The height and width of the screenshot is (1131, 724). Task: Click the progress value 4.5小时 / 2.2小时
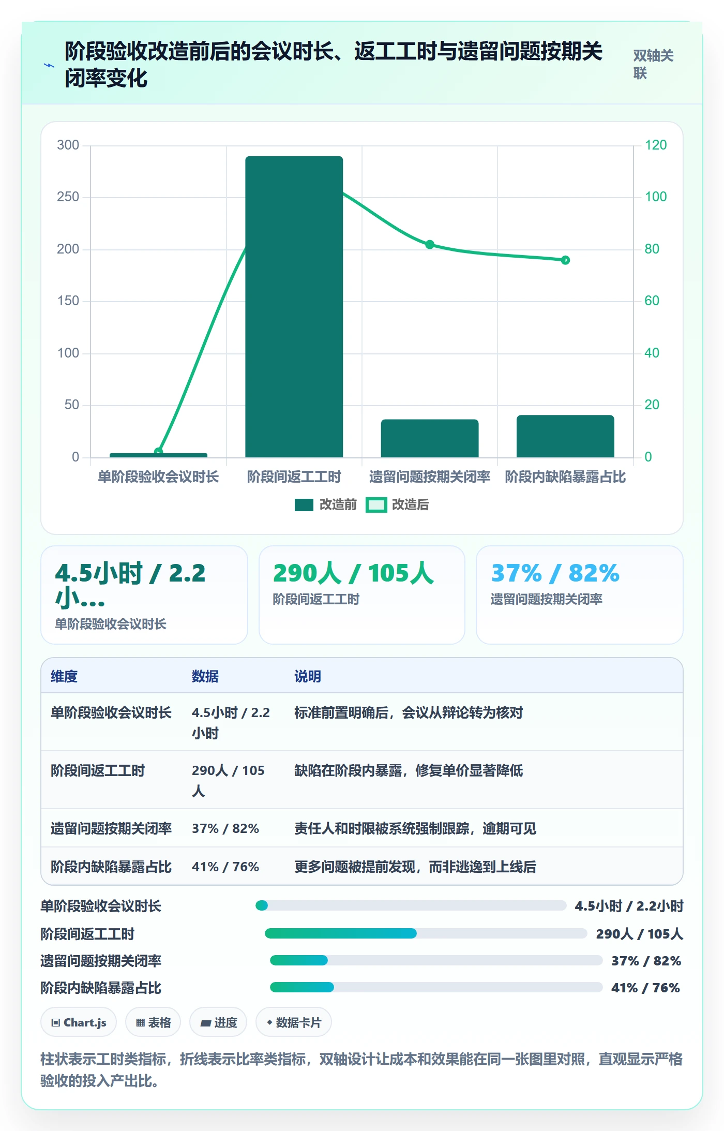pyautogui.click(x=629, y=906)
